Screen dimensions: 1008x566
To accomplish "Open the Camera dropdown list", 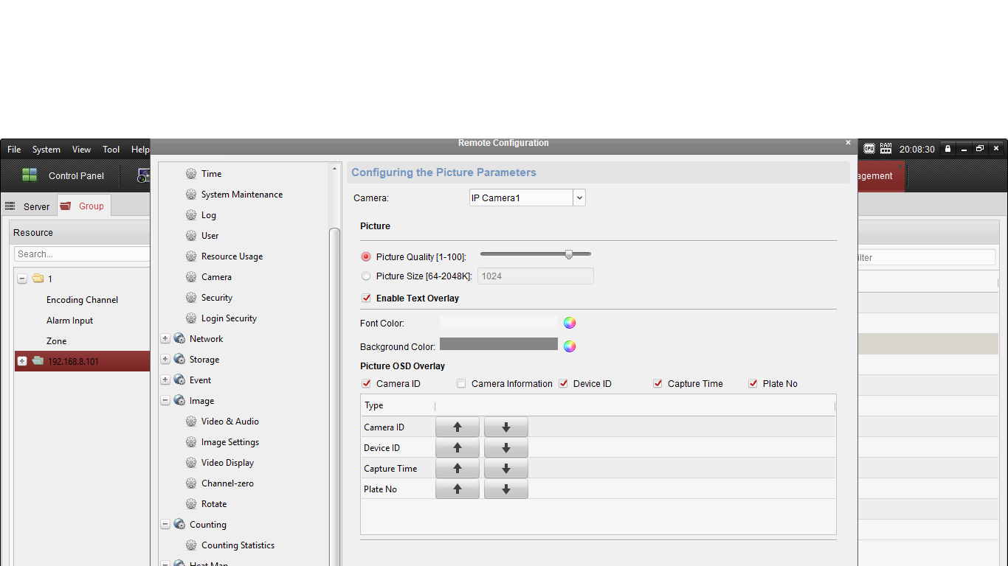I will pos(579,198).
